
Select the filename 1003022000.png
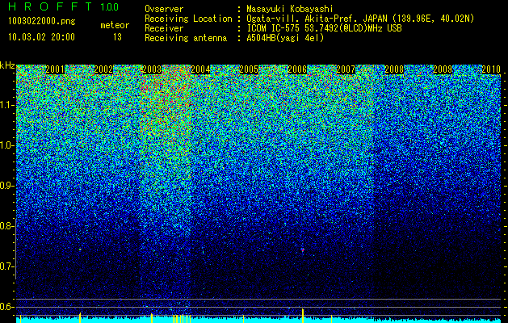(x=42, y=21)
